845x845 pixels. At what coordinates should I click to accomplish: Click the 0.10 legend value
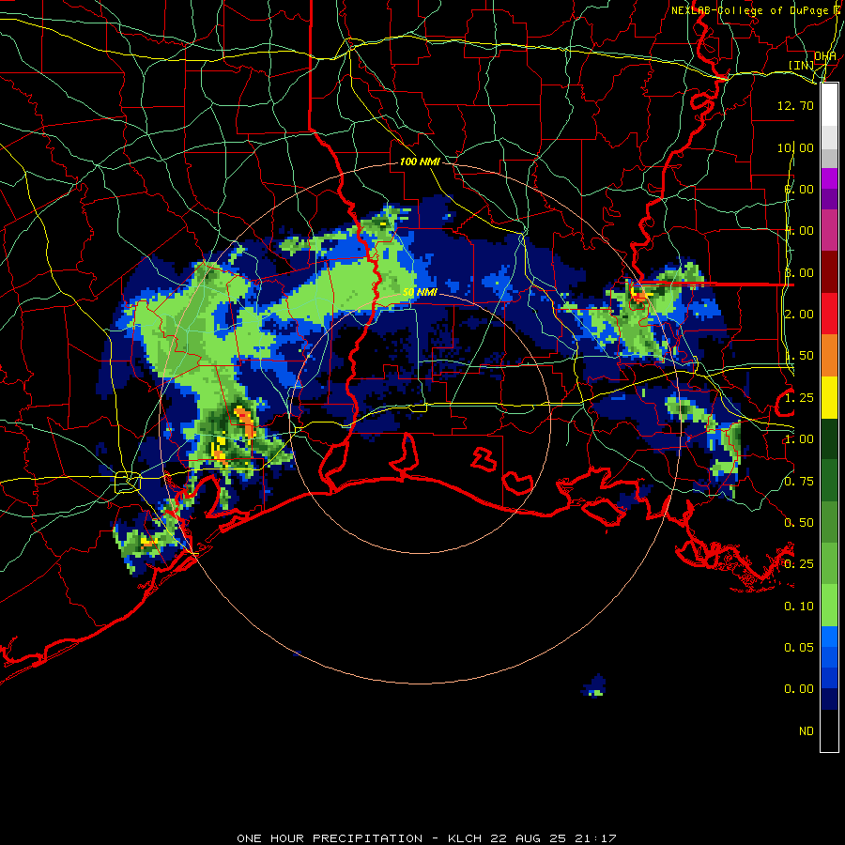click(799, 607)
